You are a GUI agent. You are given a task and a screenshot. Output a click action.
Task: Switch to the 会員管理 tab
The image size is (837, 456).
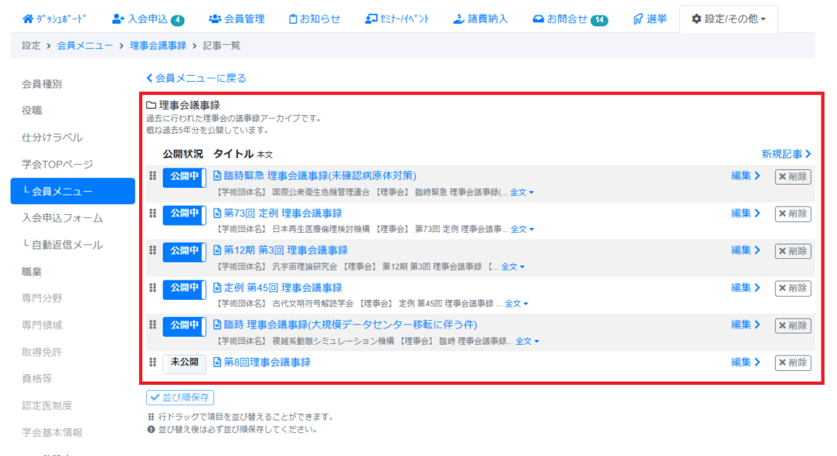(x=236, y=19)
